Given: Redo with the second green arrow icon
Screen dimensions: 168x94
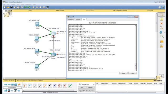Looking at the screenshot, I should click(29, 7).
